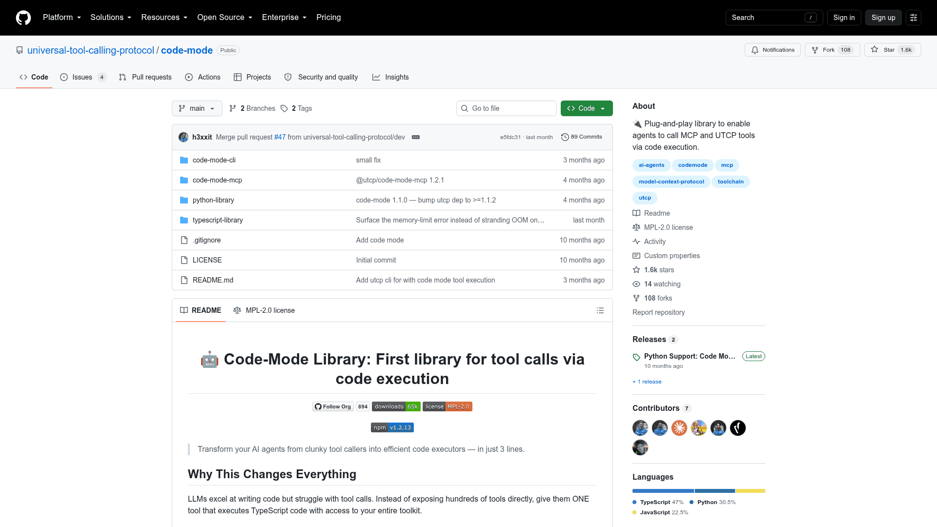
Task: Open the README outline list icon
Action: pos(600,310)
